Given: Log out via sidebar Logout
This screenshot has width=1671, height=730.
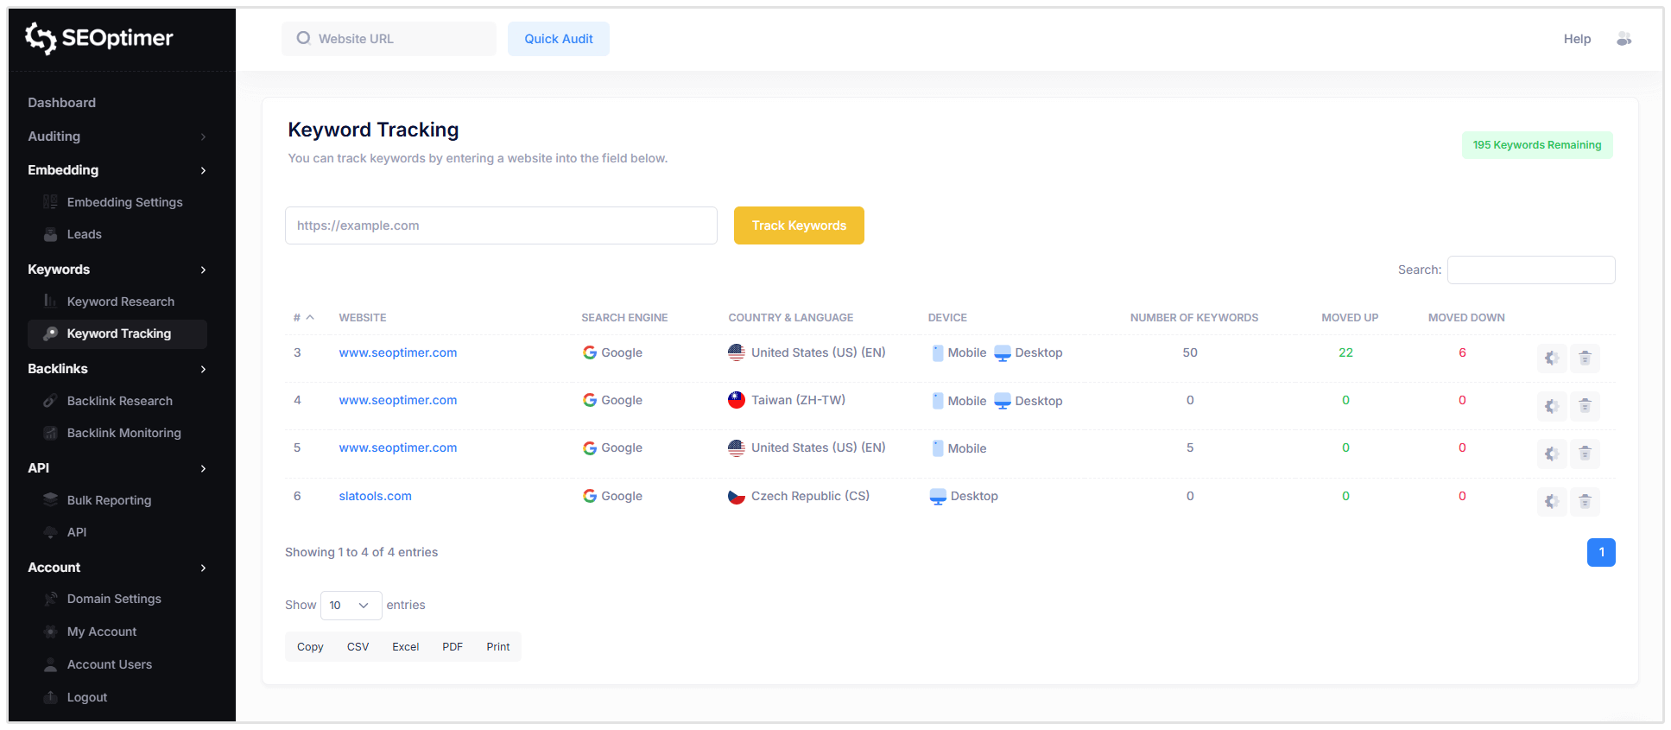Looking at the screenshot, I should (x=87, y=697).
